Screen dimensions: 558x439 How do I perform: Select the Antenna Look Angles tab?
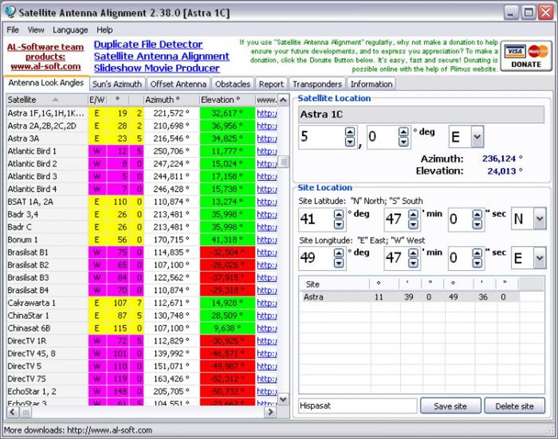point(46,83)
